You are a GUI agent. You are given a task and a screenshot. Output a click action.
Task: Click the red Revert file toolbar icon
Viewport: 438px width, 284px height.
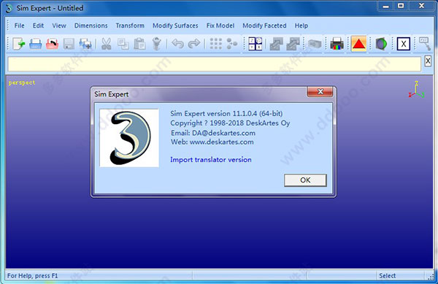click(53, 44)
